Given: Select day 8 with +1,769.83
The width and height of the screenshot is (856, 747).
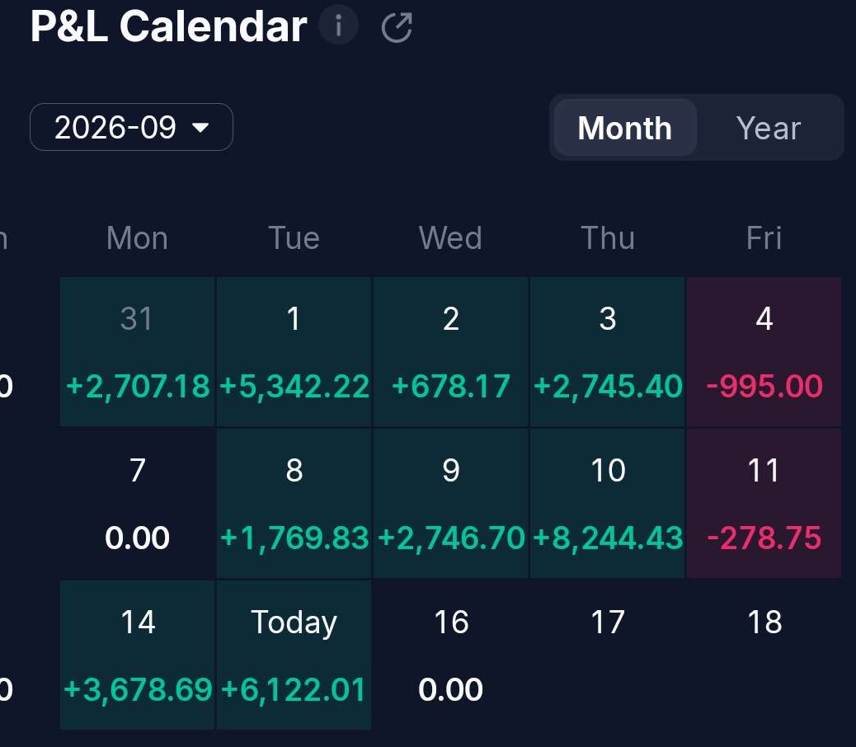Looking at the screenshot, I should 294,503.
